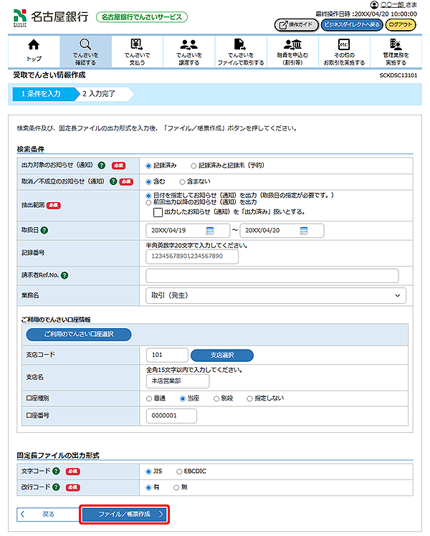
Task: Click help icon beside 取扱日 label
Action: tap(45, 231)
